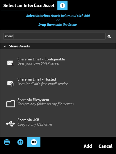This screenshot has width=116, height=154.
Task: Switch to grid view icon
Action: click(20, 142)
